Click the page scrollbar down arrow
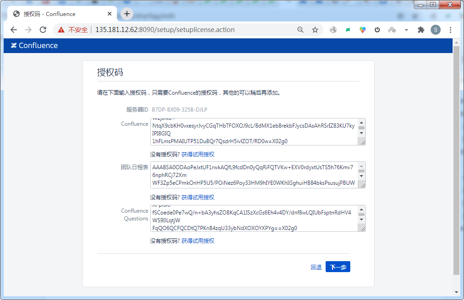 click(x=456, y=292)
